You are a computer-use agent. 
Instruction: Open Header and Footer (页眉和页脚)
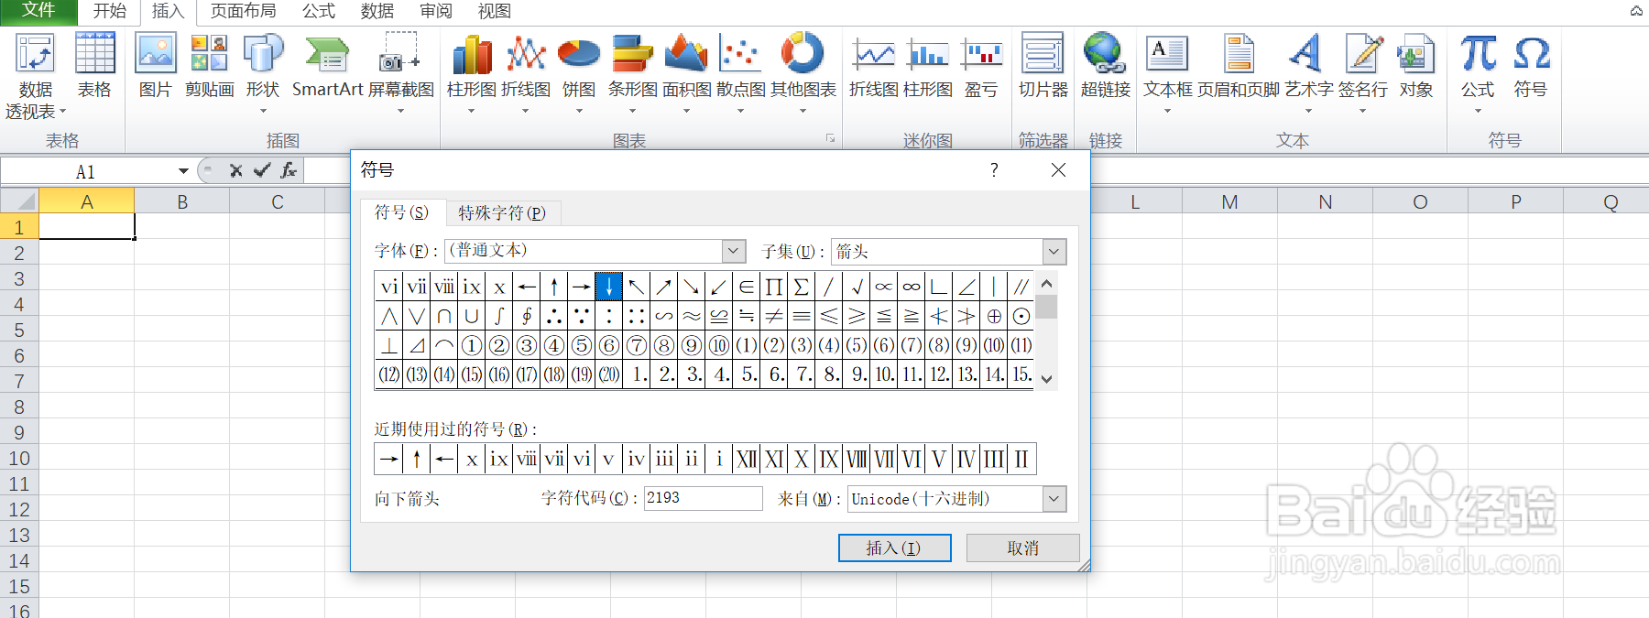click(x=1239, y=66)
